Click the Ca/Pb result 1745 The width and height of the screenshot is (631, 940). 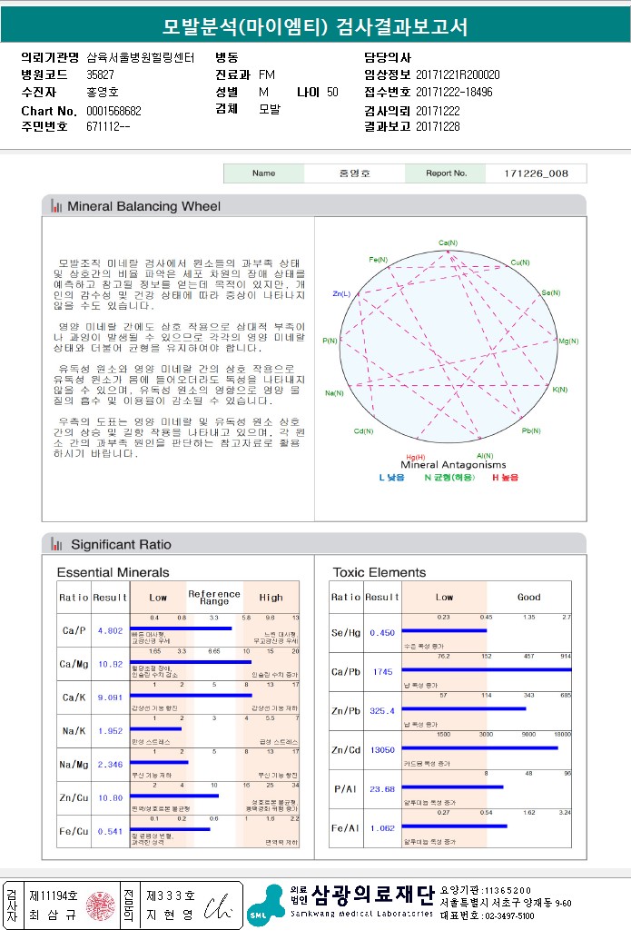tap(382, 672)
